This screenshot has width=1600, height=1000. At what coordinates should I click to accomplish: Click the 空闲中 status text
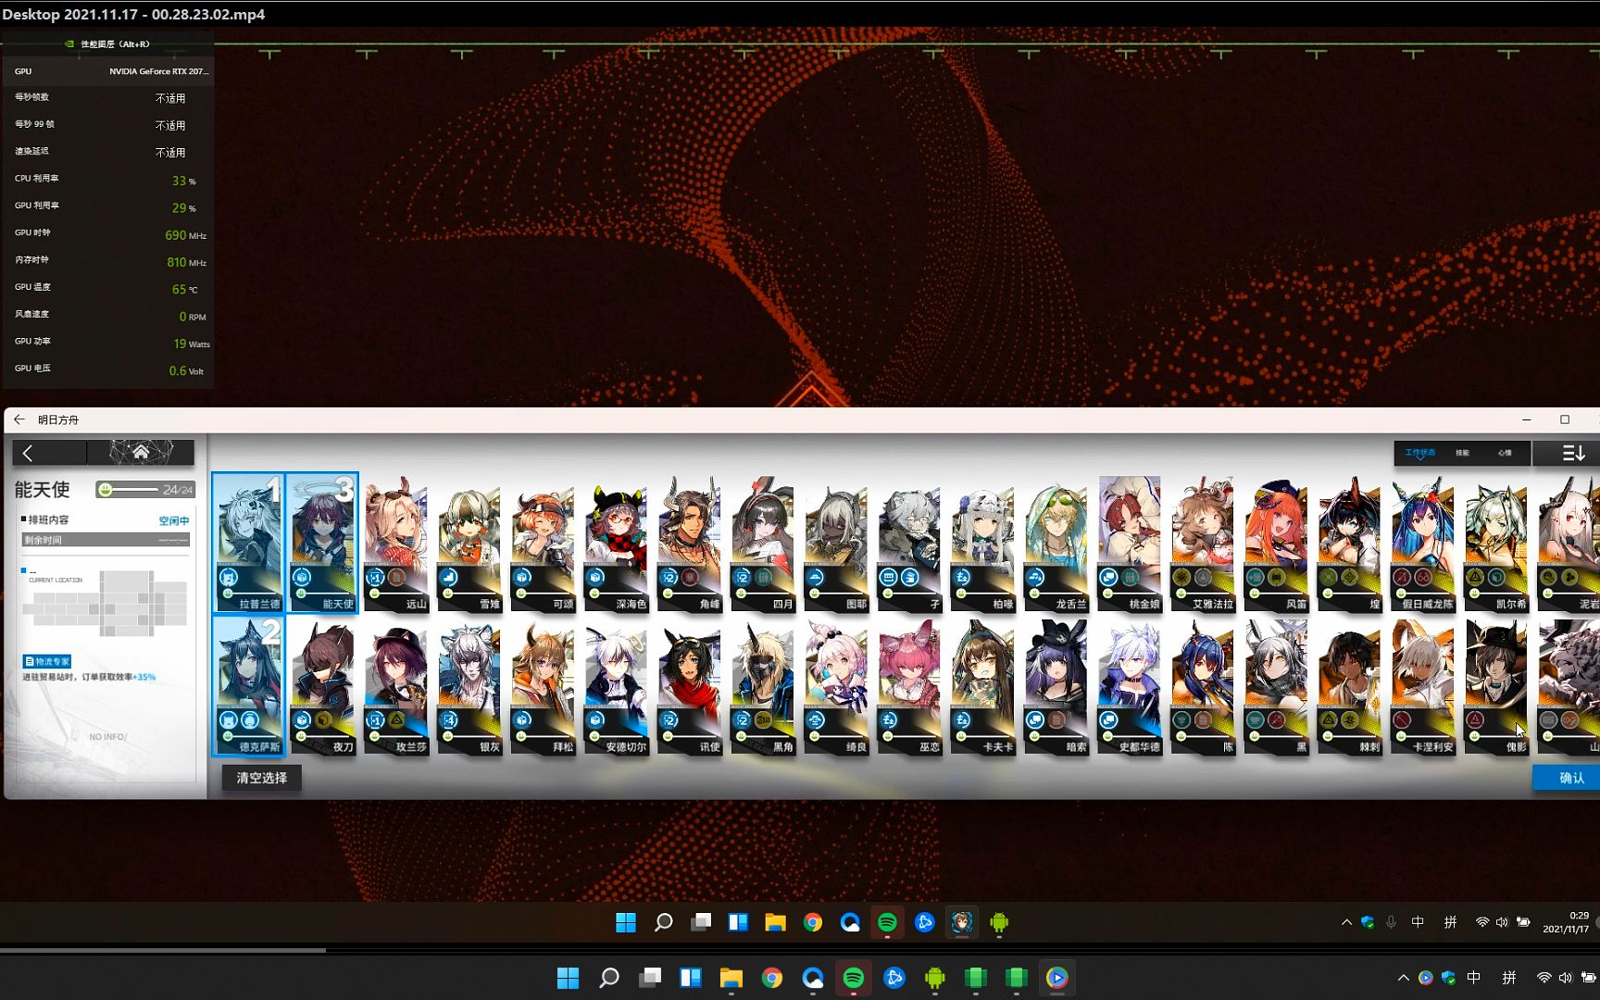[174, 520]
